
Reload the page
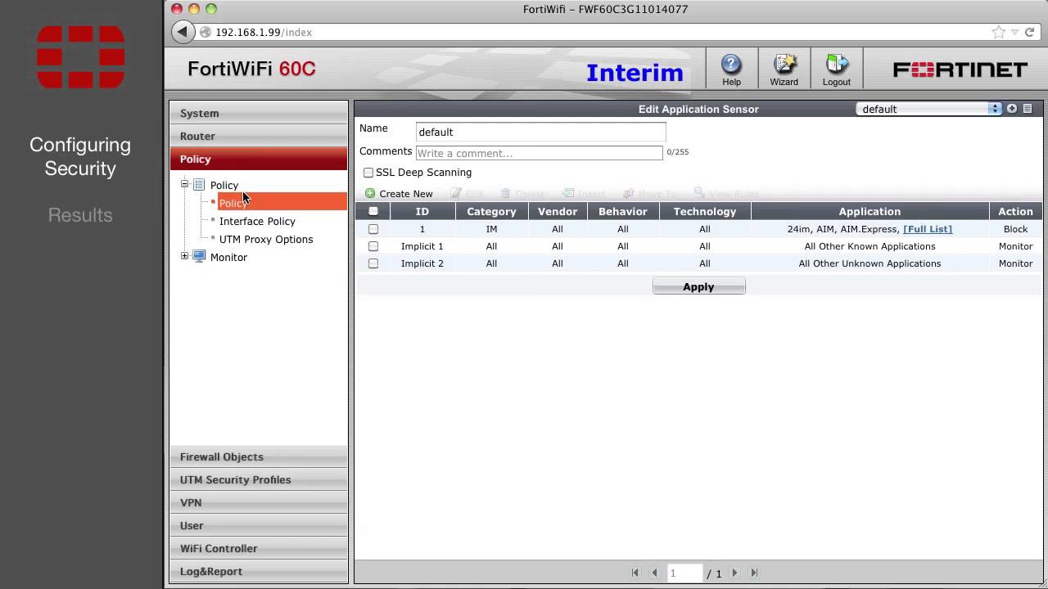click(x=1029, y=32)
